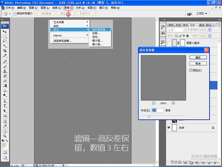Screen dimensions: 222x167
Task: Select the Blur tool
Action: click(x=5, y=90)
